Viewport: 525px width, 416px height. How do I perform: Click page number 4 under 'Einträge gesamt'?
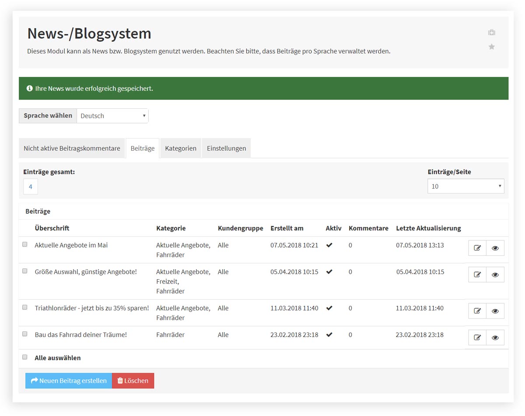(31, 187)
